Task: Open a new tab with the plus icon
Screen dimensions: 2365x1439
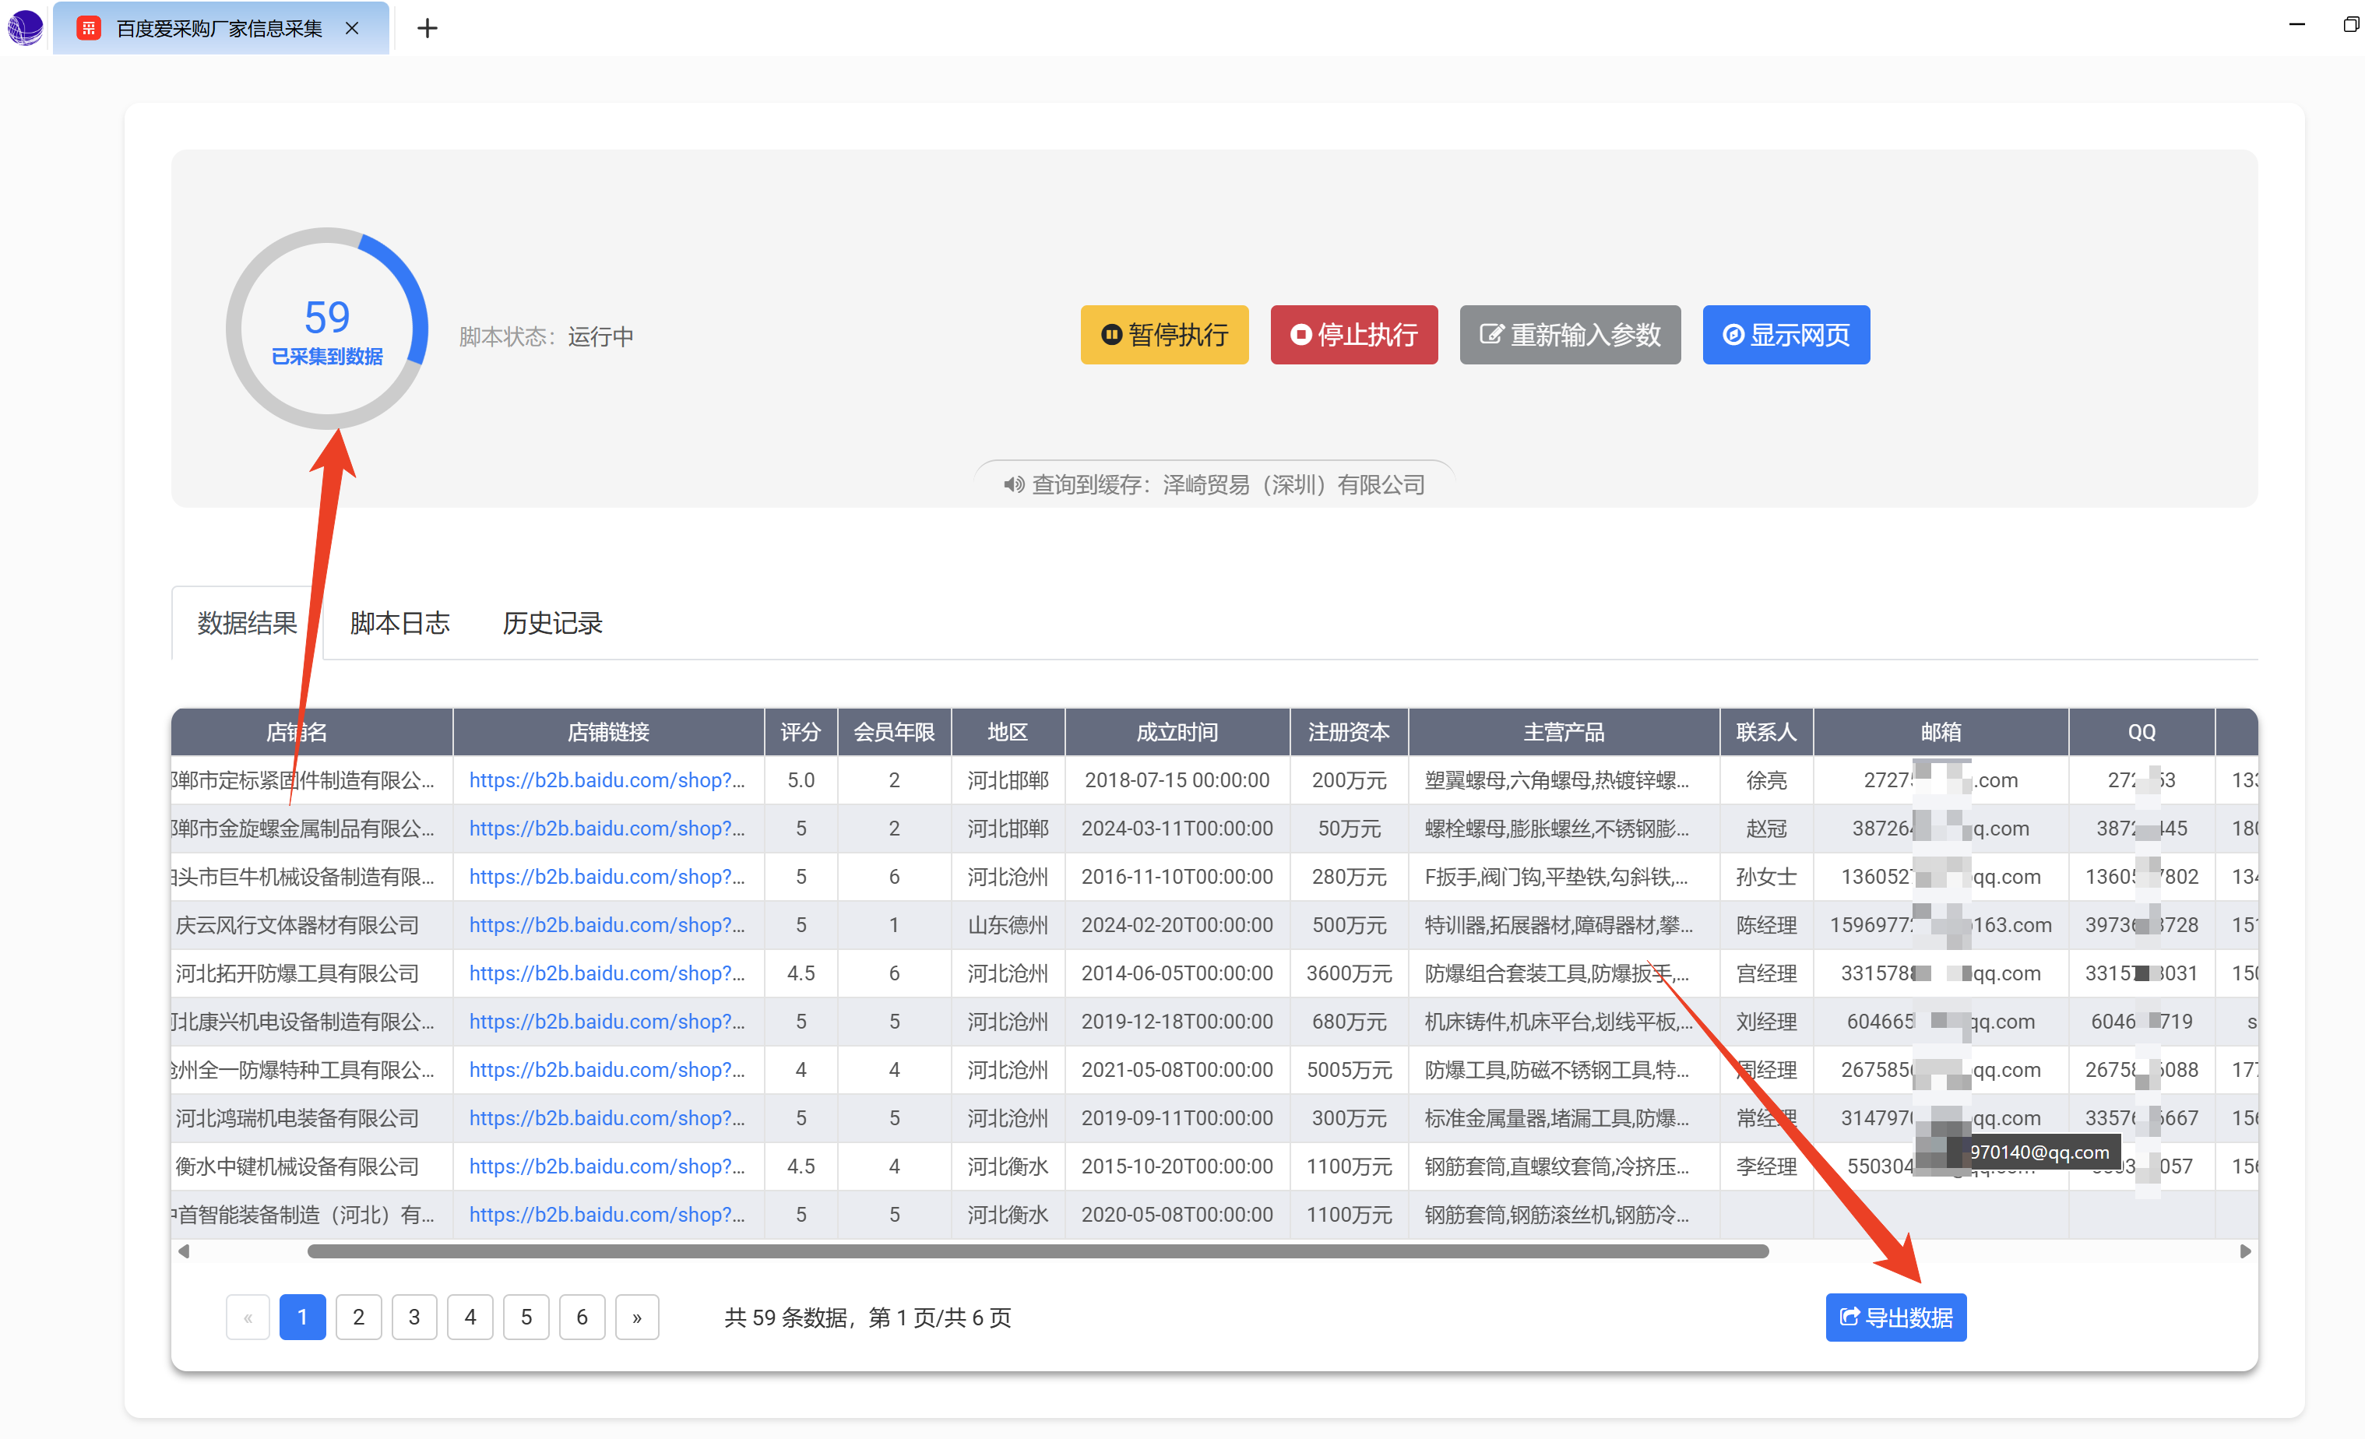Action: point(427,29)
